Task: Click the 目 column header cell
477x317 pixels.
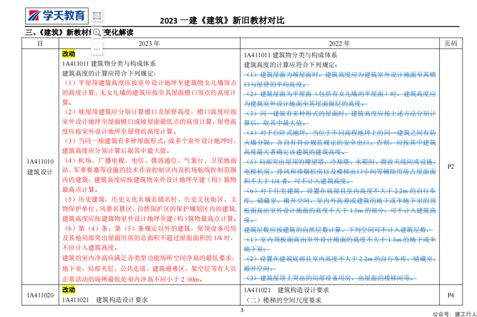Action: (40, 43)
